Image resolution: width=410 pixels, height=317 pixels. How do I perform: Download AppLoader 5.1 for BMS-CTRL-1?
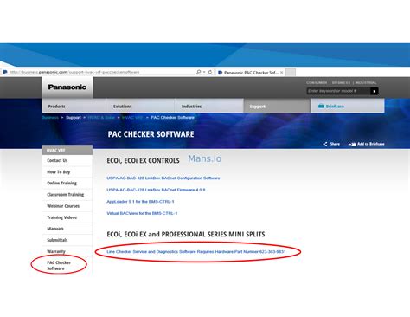(x=140, y=202)
